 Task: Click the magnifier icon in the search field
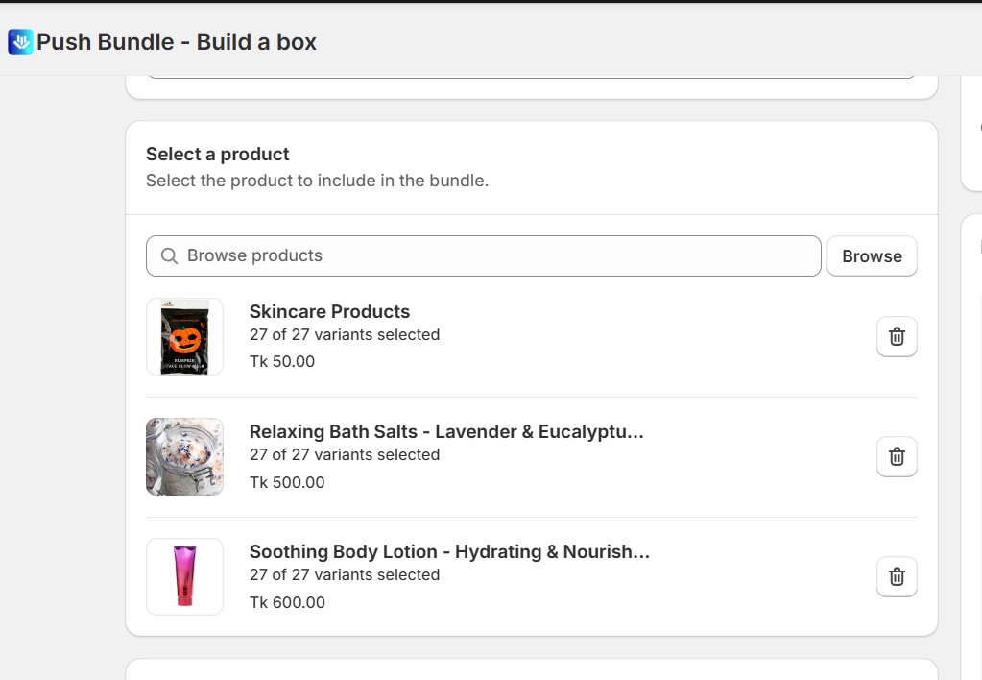click(x=169, y=255)
